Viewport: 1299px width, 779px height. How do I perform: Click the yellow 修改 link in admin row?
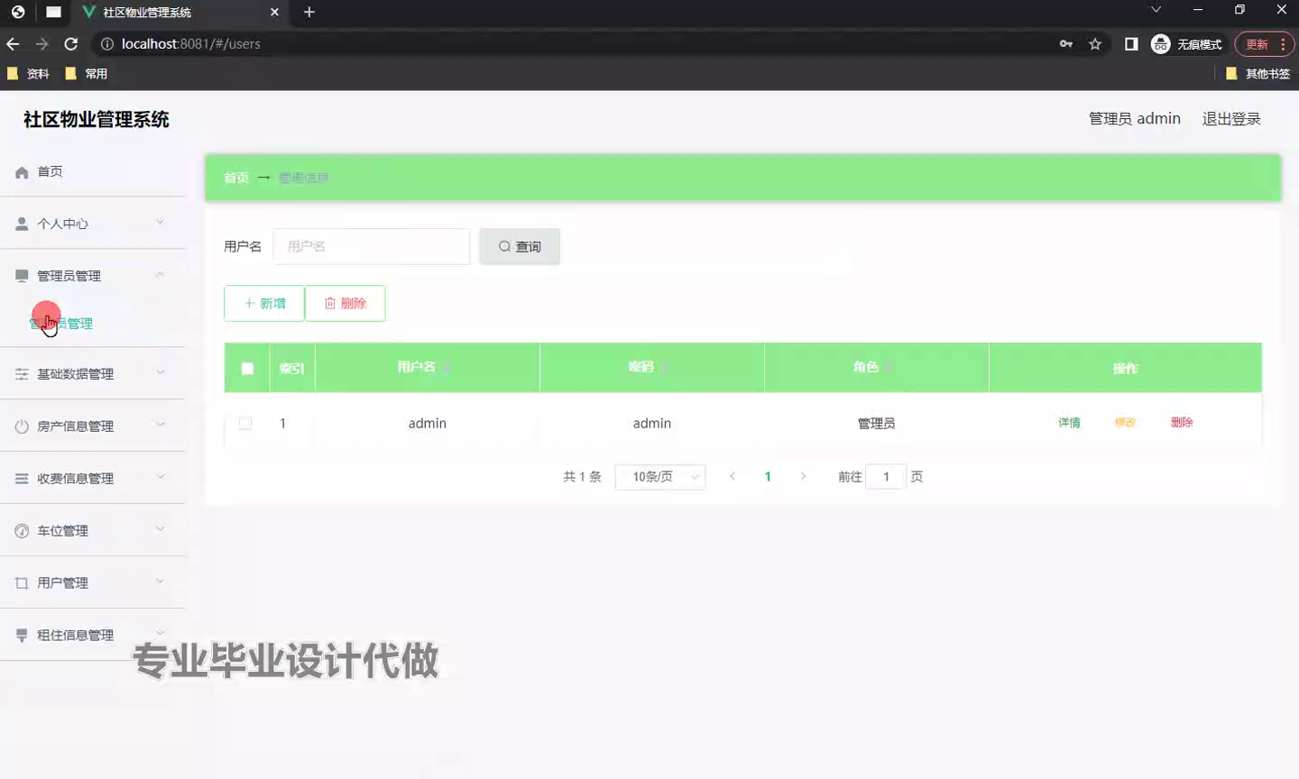[1125, 422]
